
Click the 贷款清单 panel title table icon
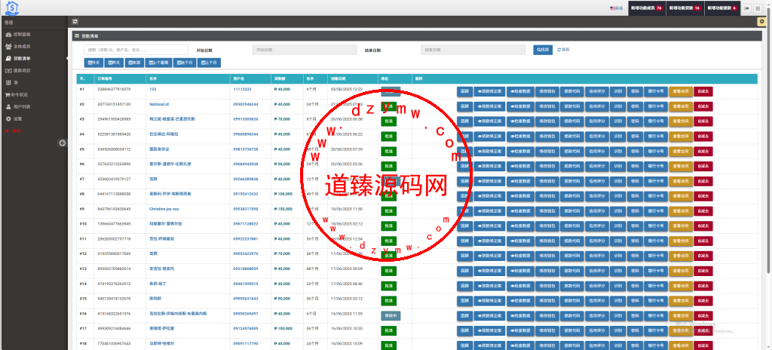coord(76,36)
